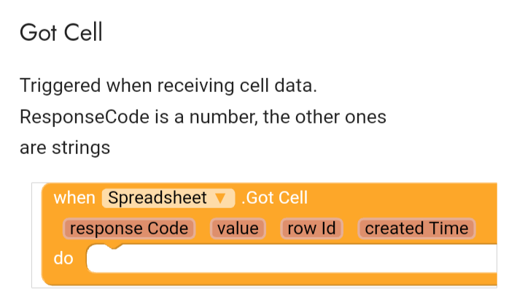Click the notch in the do slot

(x=111, y=250)
